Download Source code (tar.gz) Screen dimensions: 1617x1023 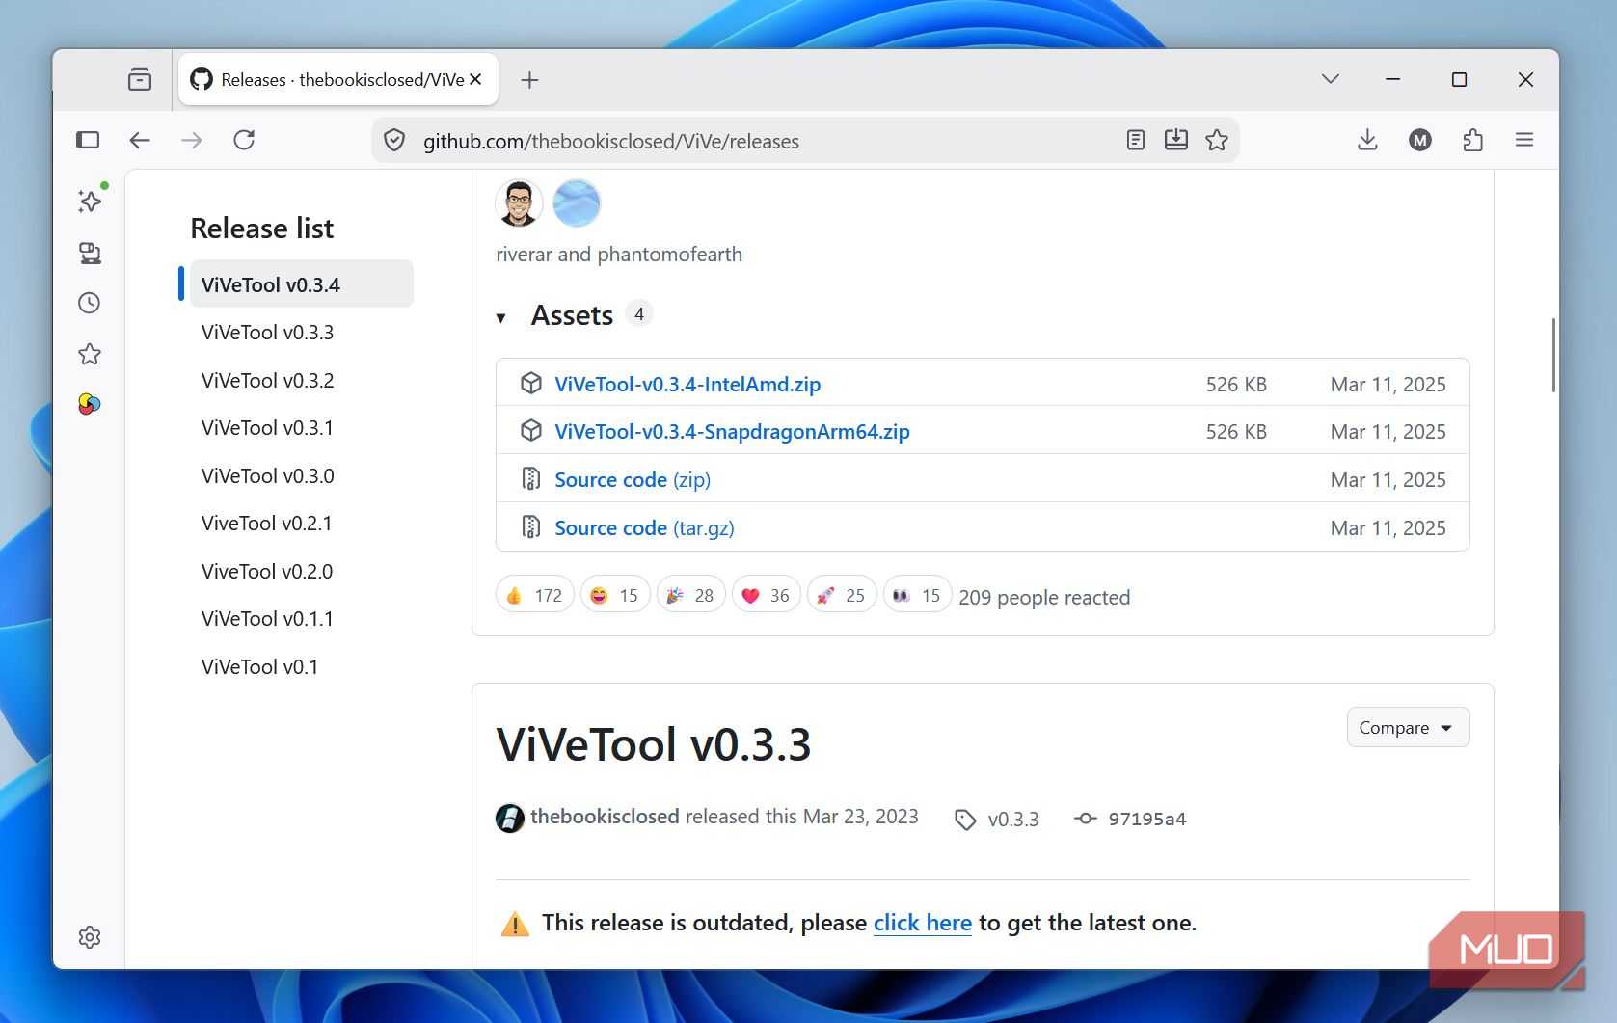[x=644, y=528]
